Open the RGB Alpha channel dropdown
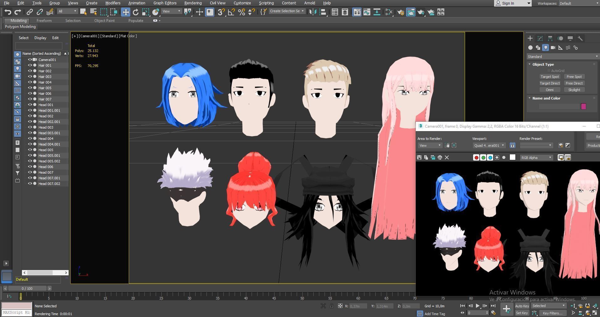Image resolution: width=600 pixels, height=317 pixels. pyautogui.click(x=536, y=157)
